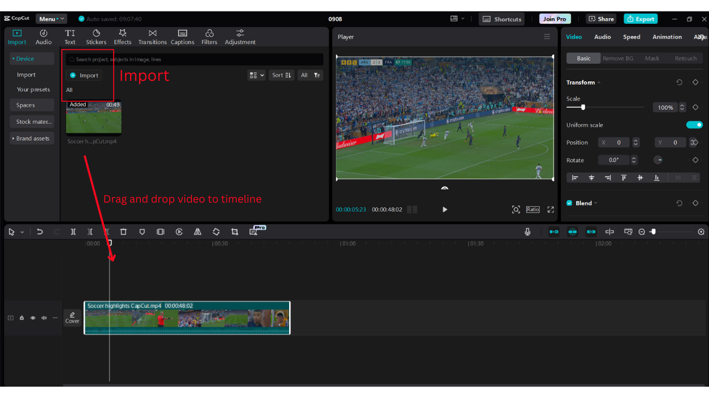Click the timeline zoom slider

point(672,232)
